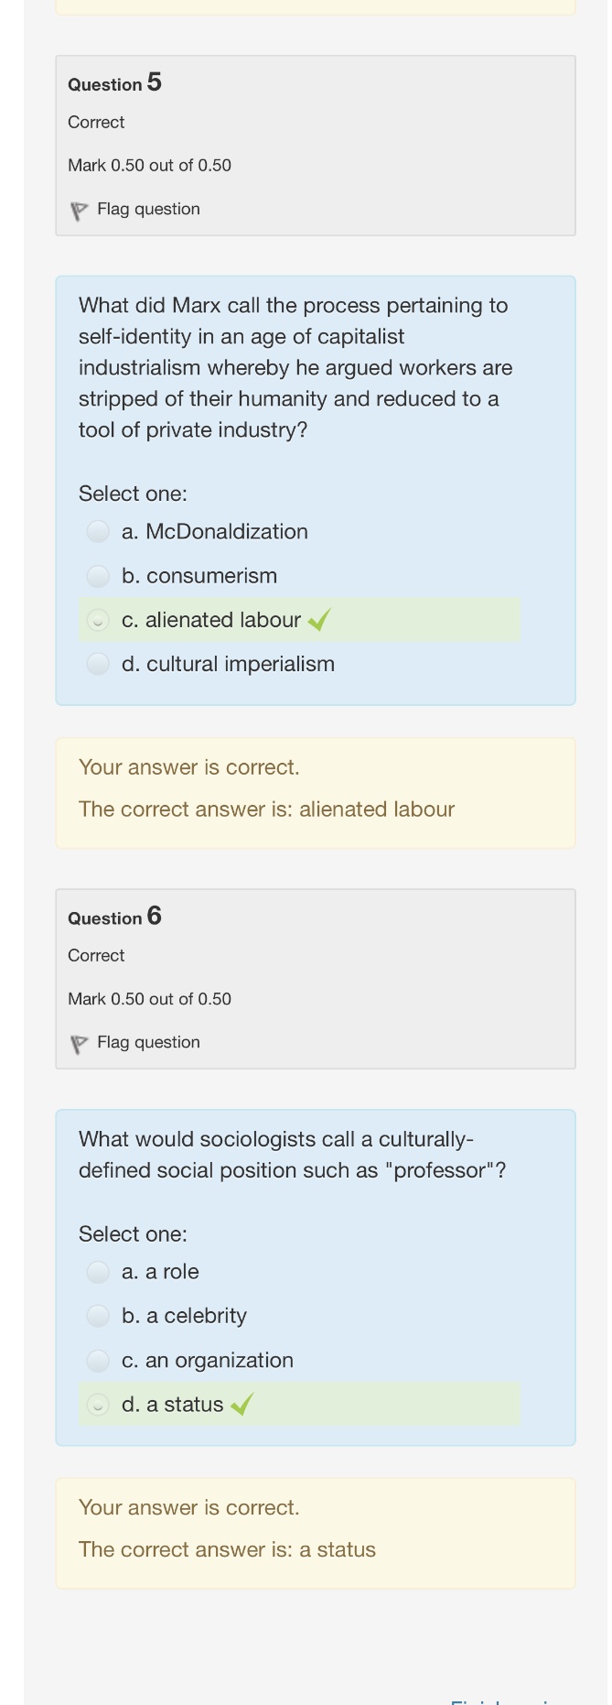Click 'The correct answer is: alienated labour' feedback
612x1705 pixels.
pos(266,809)
